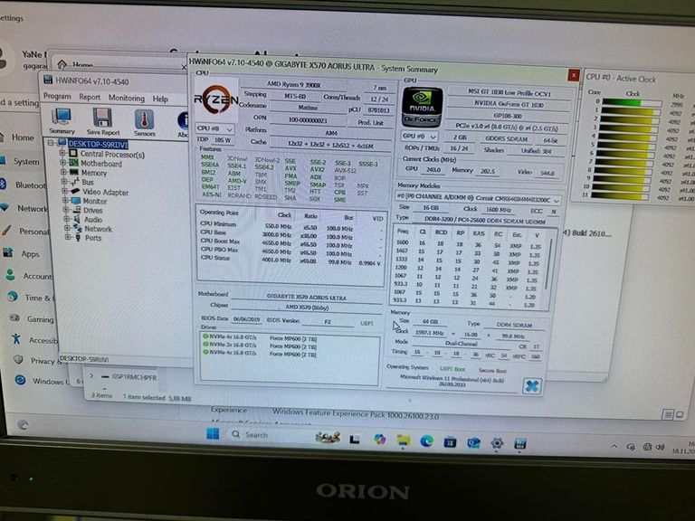The image size is (695, 521).
Task: Open the Monitoring menu
Action: (x=127, y=98)
